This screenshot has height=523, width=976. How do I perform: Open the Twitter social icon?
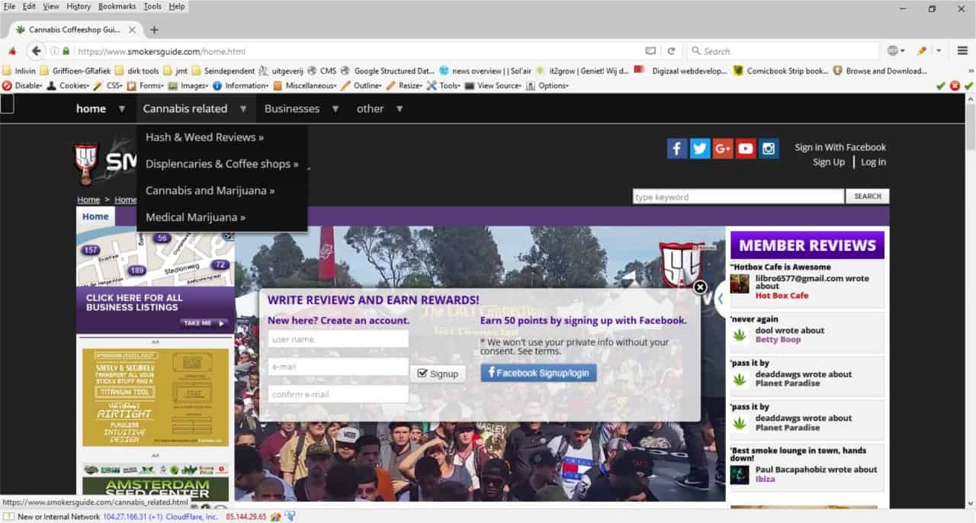(x=700, y=149)
